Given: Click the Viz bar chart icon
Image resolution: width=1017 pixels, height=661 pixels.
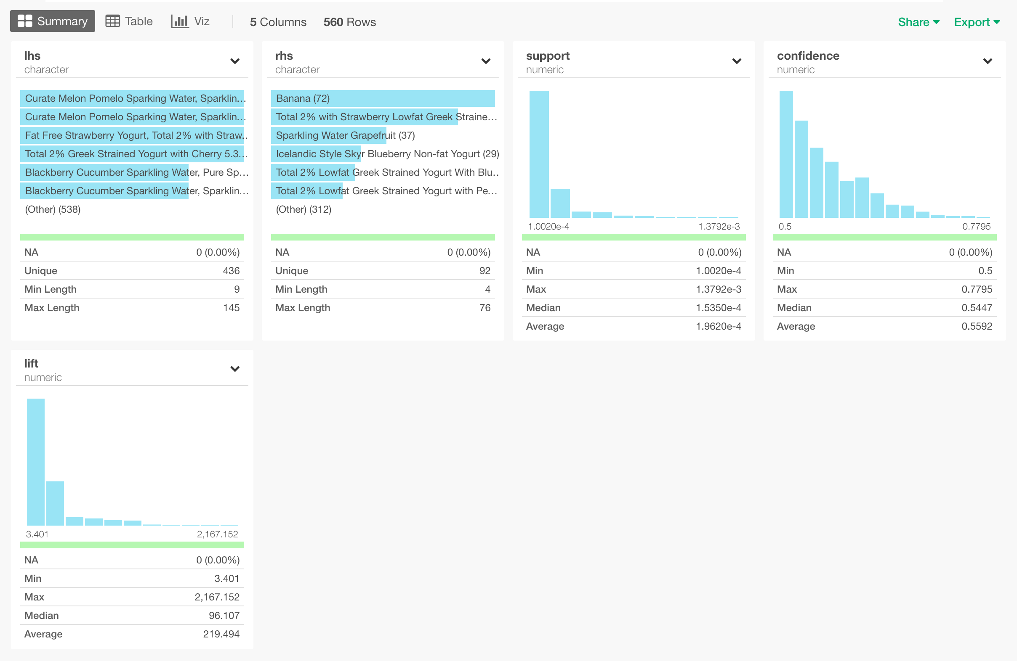Looking at the screenshot, I should [x=180, y=21].
